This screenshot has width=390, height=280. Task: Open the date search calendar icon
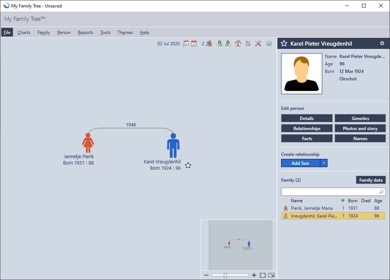click(x=186, y=43)
